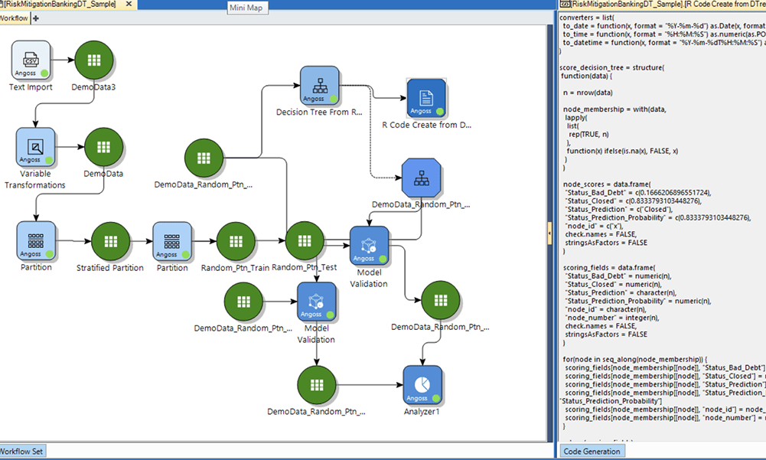
Task: Click code line "for(node in seq_along(node_membership))"
Action: [635, 359]
